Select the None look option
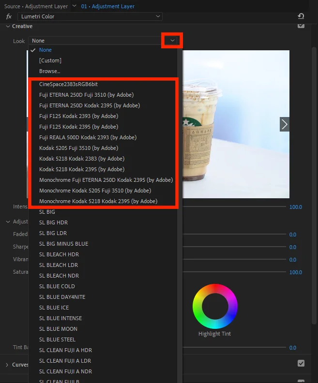Image resolution: width=318 pixels, height=383 pixels. pos(103,50)
